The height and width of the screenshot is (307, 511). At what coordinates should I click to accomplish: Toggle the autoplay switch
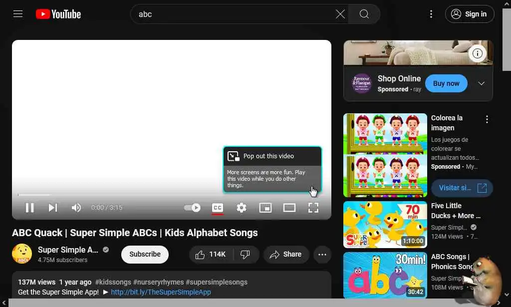pos(192,208)
